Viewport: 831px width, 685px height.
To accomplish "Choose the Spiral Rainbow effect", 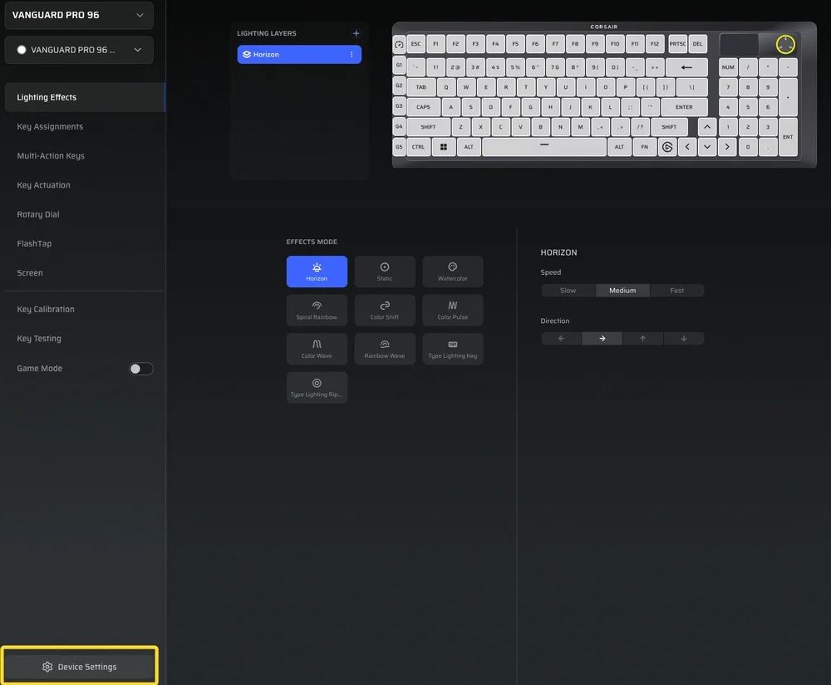I will click(x=317, y=310).
